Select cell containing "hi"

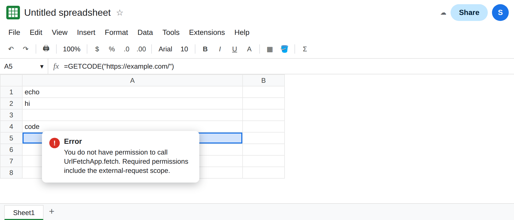[132, 103]
